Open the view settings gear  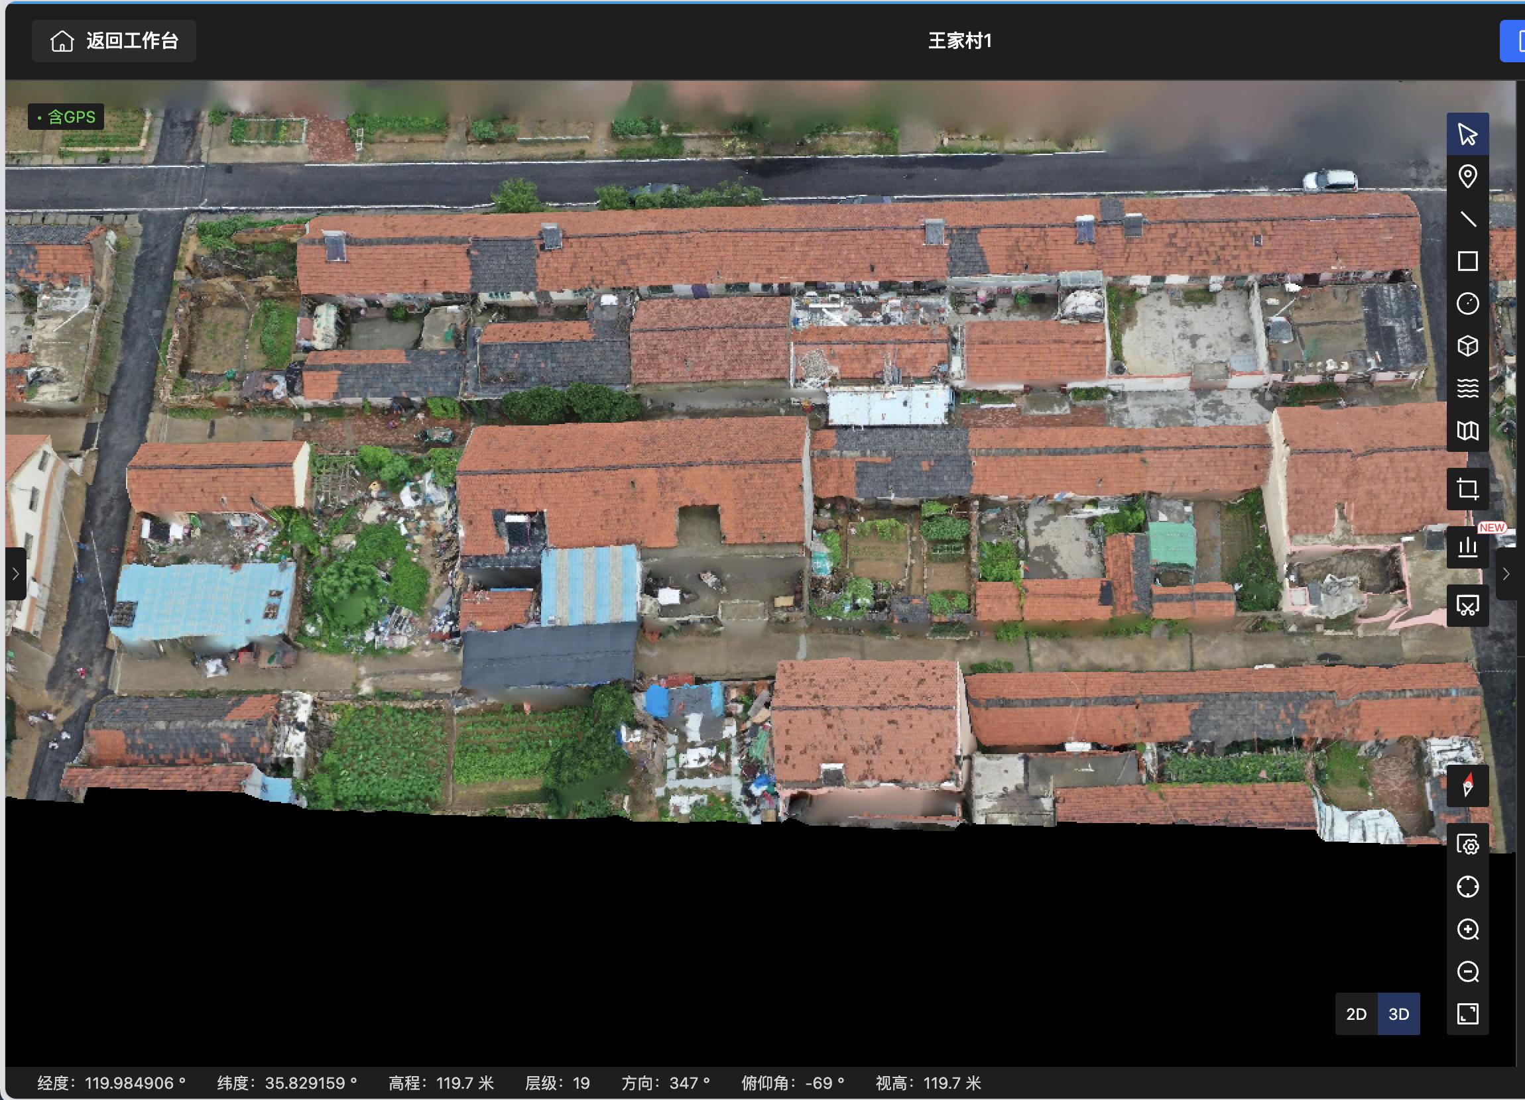pos(1467,845)
